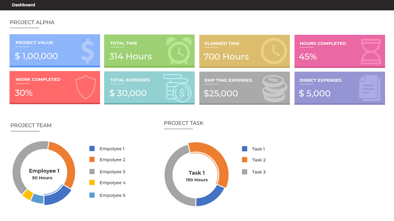The image size is (394, 221).
Task: Click the dollar sign icon on Project Value
Action: coord(87,51)
